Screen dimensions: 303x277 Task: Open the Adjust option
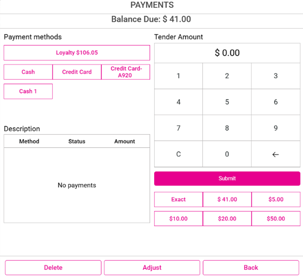coord(152,268)
